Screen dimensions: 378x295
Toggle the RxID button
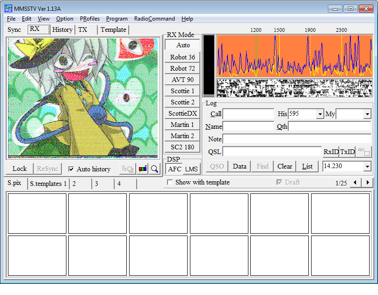click(x=331, y=152)
